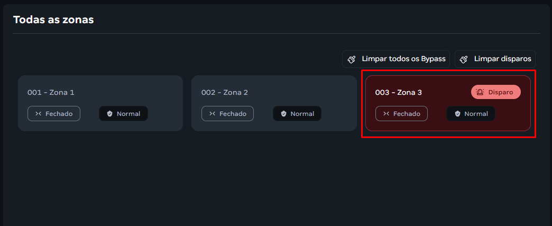The height and width of the screenshot is (226, 552).
Task: Select the 003 - Zona 3 title
Action: (399, 93)
